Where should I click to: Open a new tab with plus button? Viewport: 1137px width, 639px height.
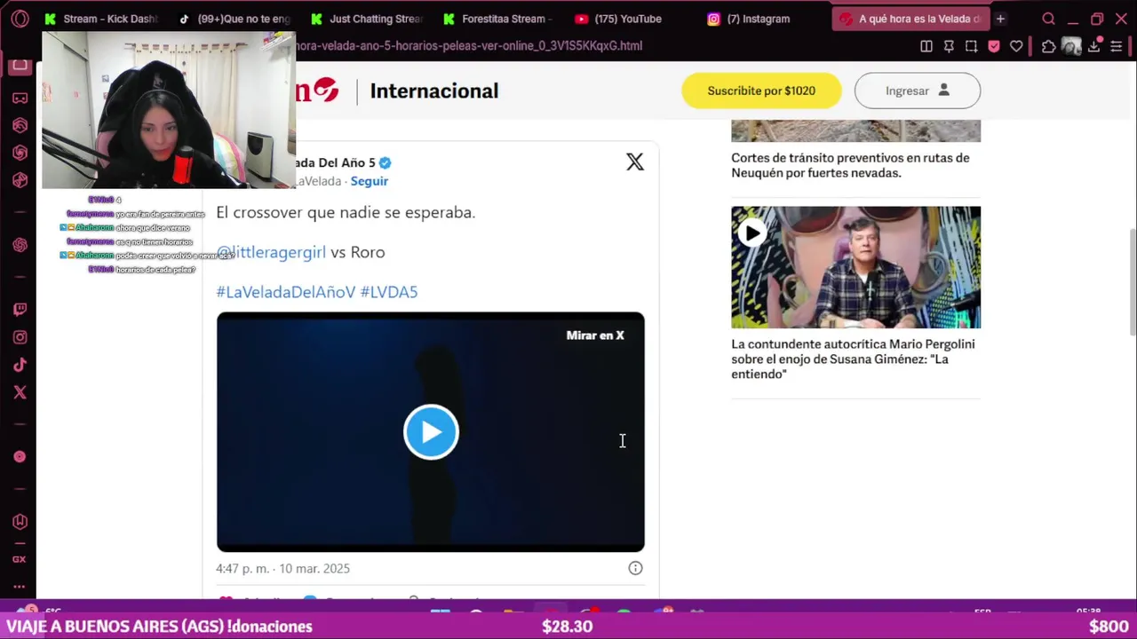point(1000,19)
